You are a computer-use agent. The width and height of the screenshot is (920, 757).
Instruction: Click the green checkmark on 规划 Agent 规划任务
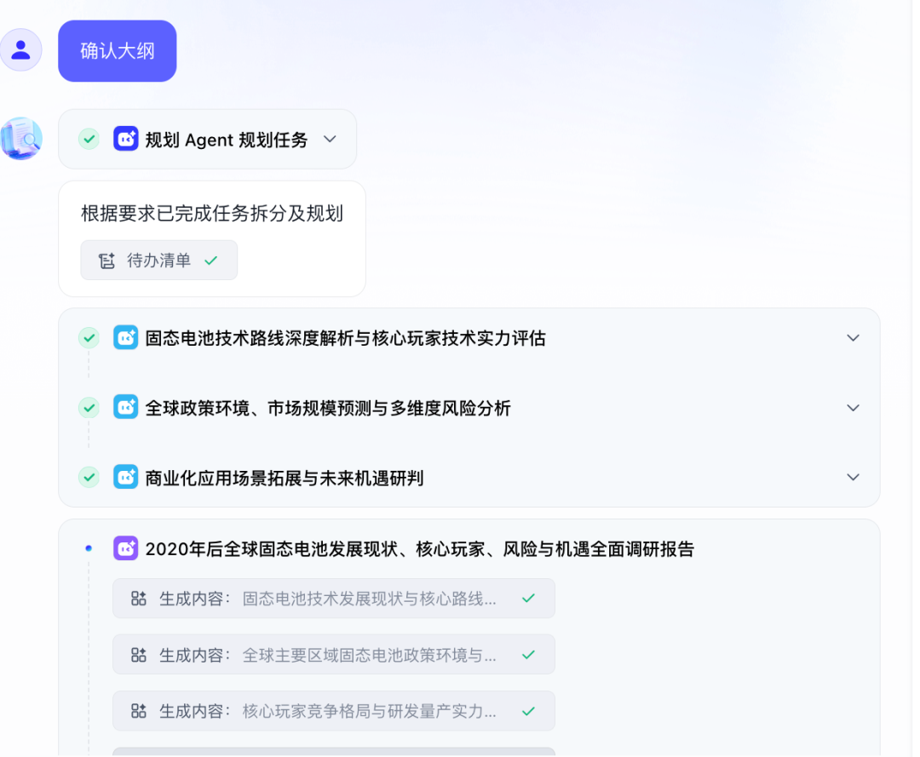click(89, 139)
